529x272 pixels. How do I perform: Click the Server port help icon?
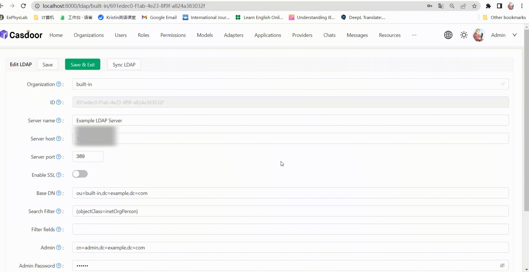[58, 157]
